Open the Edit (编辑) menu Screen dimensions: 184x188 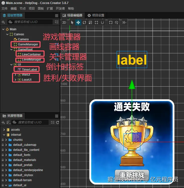pyautogui.click(x=14, y=9)
